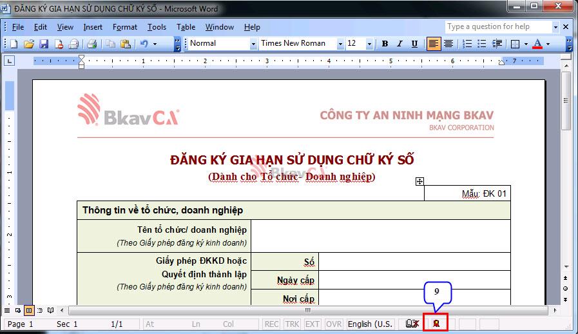Click the red font color button
This screenshot has height=334, width=578.
click(x=537, y=44)
